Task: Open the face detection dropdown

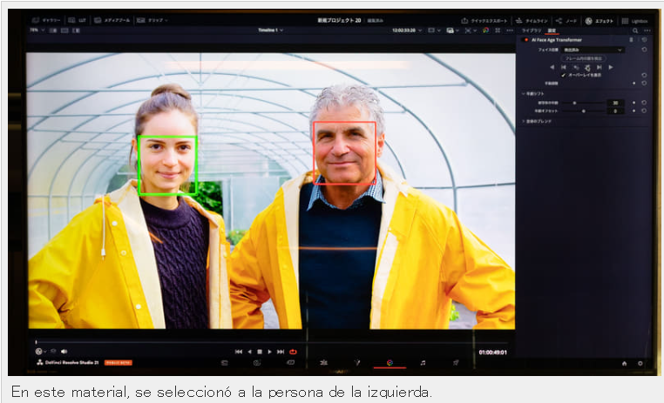Action: [593, 50]
